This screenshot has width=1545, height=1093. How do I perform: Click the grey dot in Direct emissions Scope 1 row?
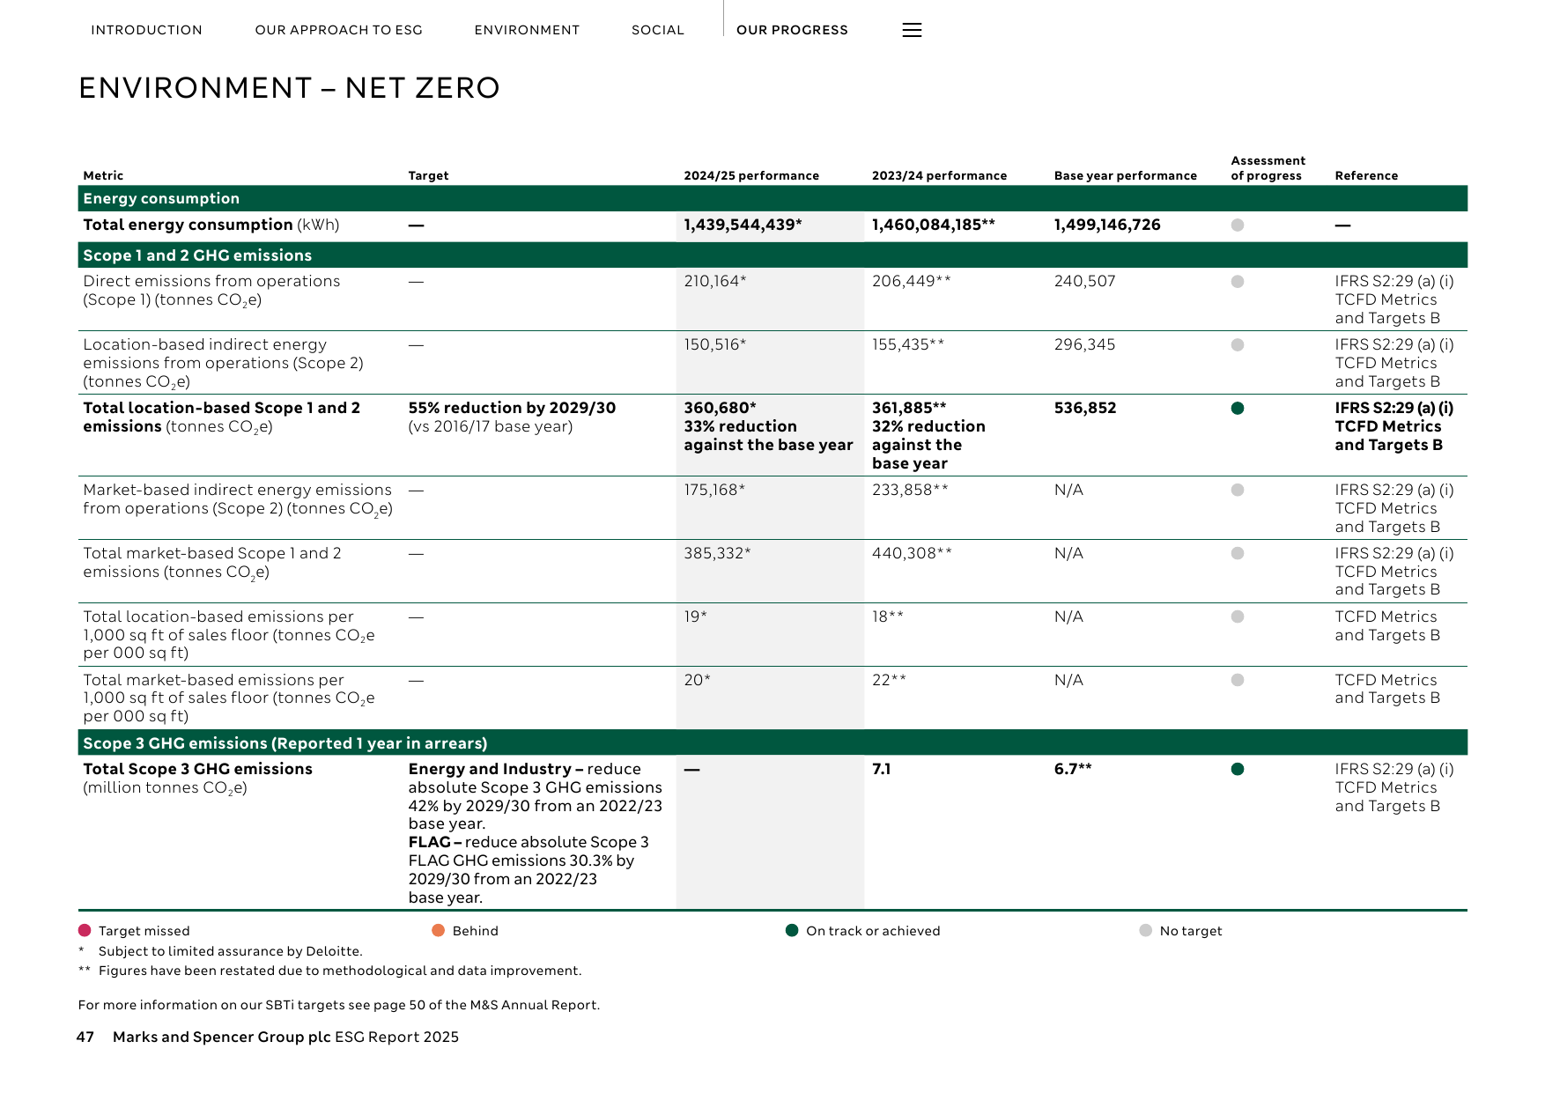tap(1238, 281)
